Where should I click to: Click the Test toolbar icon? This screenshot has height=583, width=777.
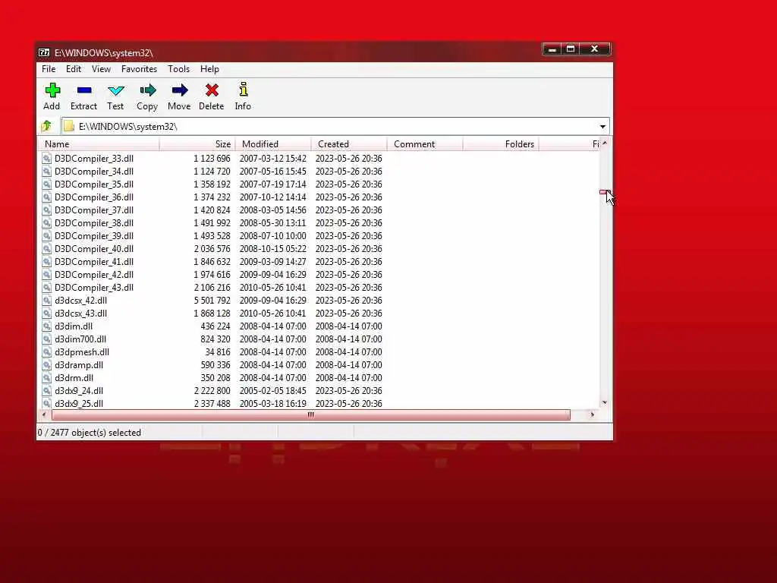115,90
